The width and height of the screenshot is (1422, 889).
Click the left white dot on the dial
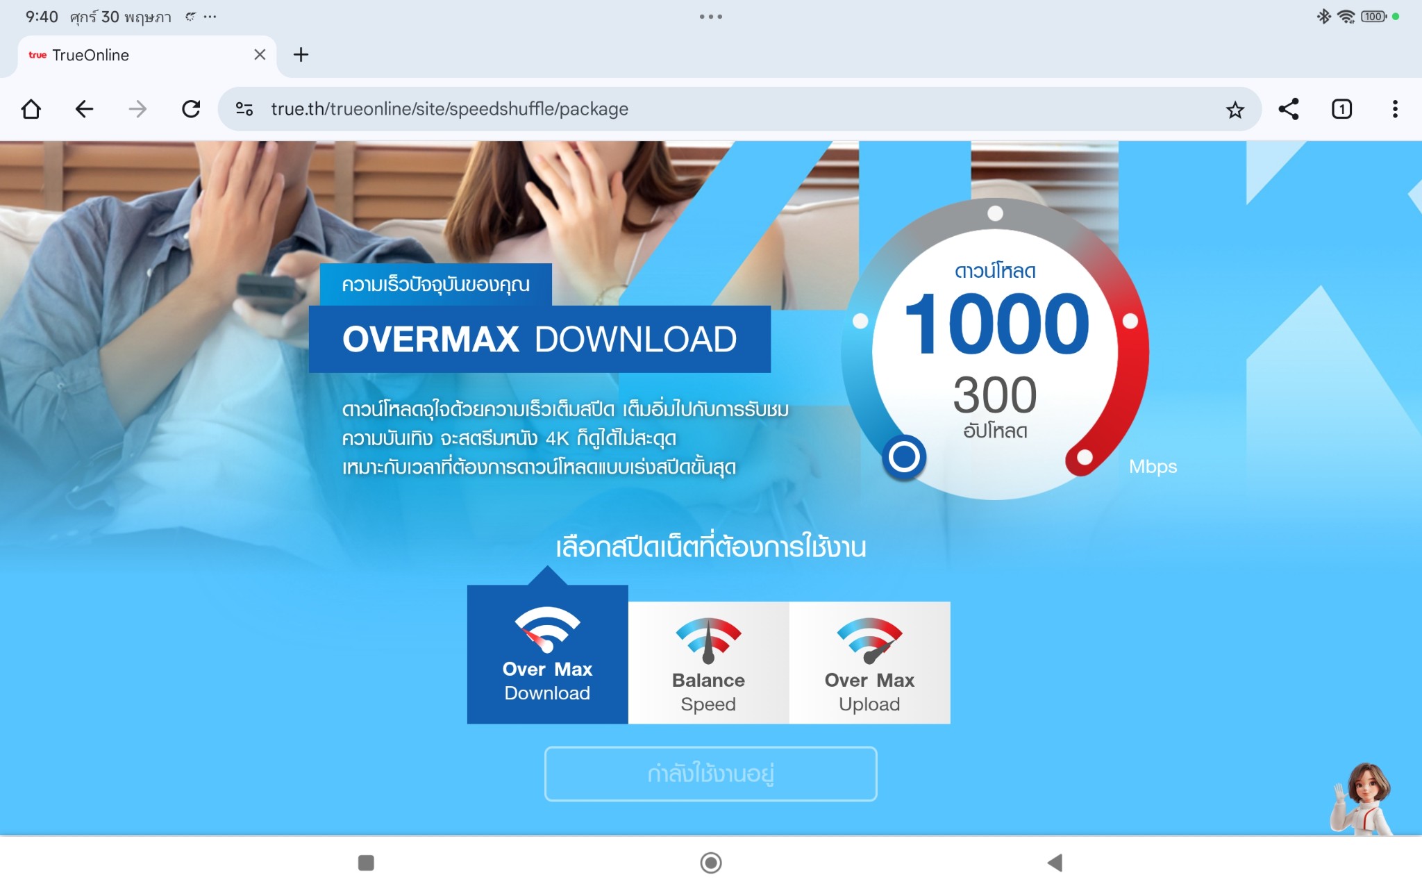pyautogui.click(x=860, y=321)
